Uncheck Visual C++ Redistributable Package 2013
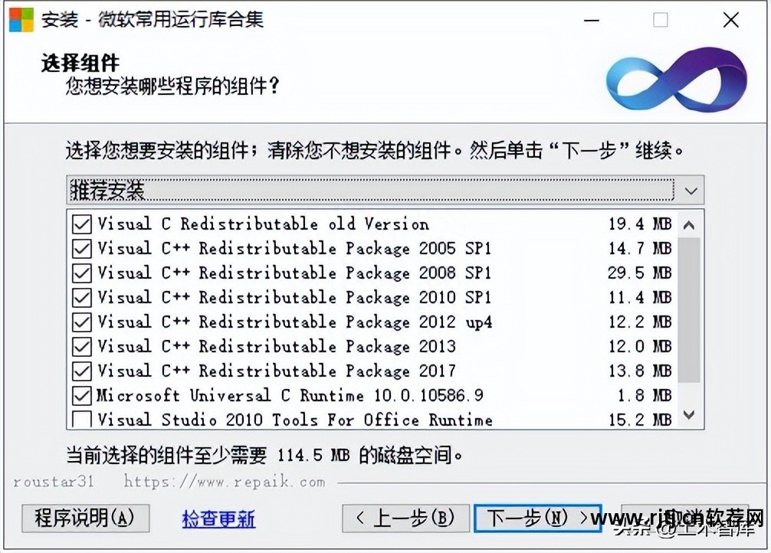Screen dimensions: 771x553 [x=82, y=347]
